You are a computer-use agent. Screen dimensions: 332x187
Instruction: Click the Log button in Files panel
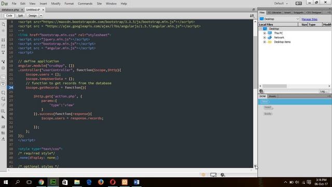[324, 91]
